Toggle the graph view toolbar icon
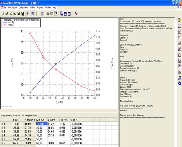Viewport: 182px width, 147px height. [x=28, y=14]
